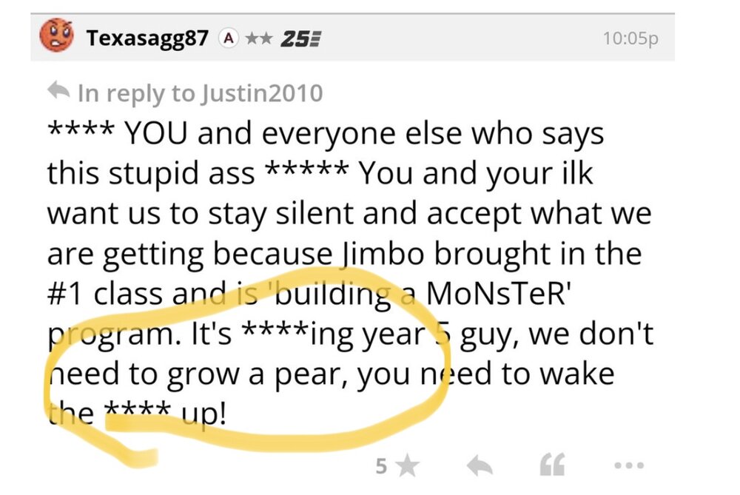Image resolution: width=740 pixels, height=495 pixels.
Task: Open Texasagg87's user profile
Action: click(x=147, y=38)
